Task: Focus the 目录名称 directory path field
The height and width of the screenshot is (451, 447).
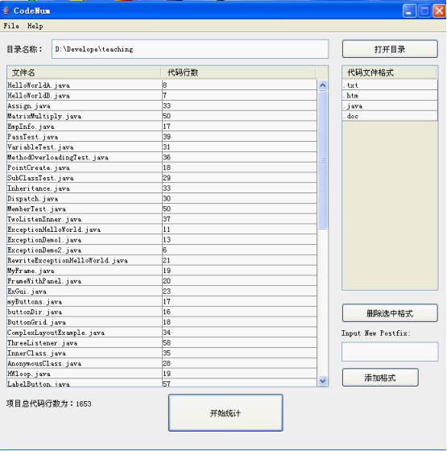Action: (x=190, y=49)
